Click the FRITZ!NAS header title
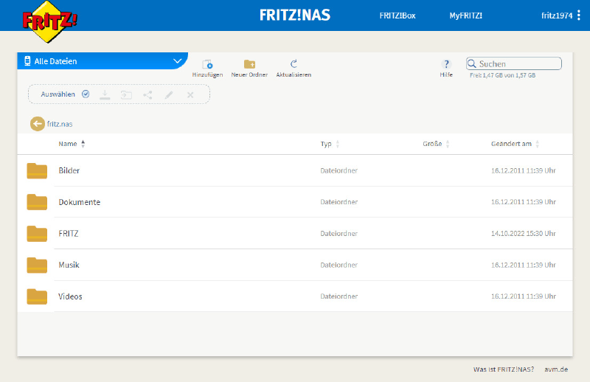The height and width of the screenshot is (382, 590). 294,15
